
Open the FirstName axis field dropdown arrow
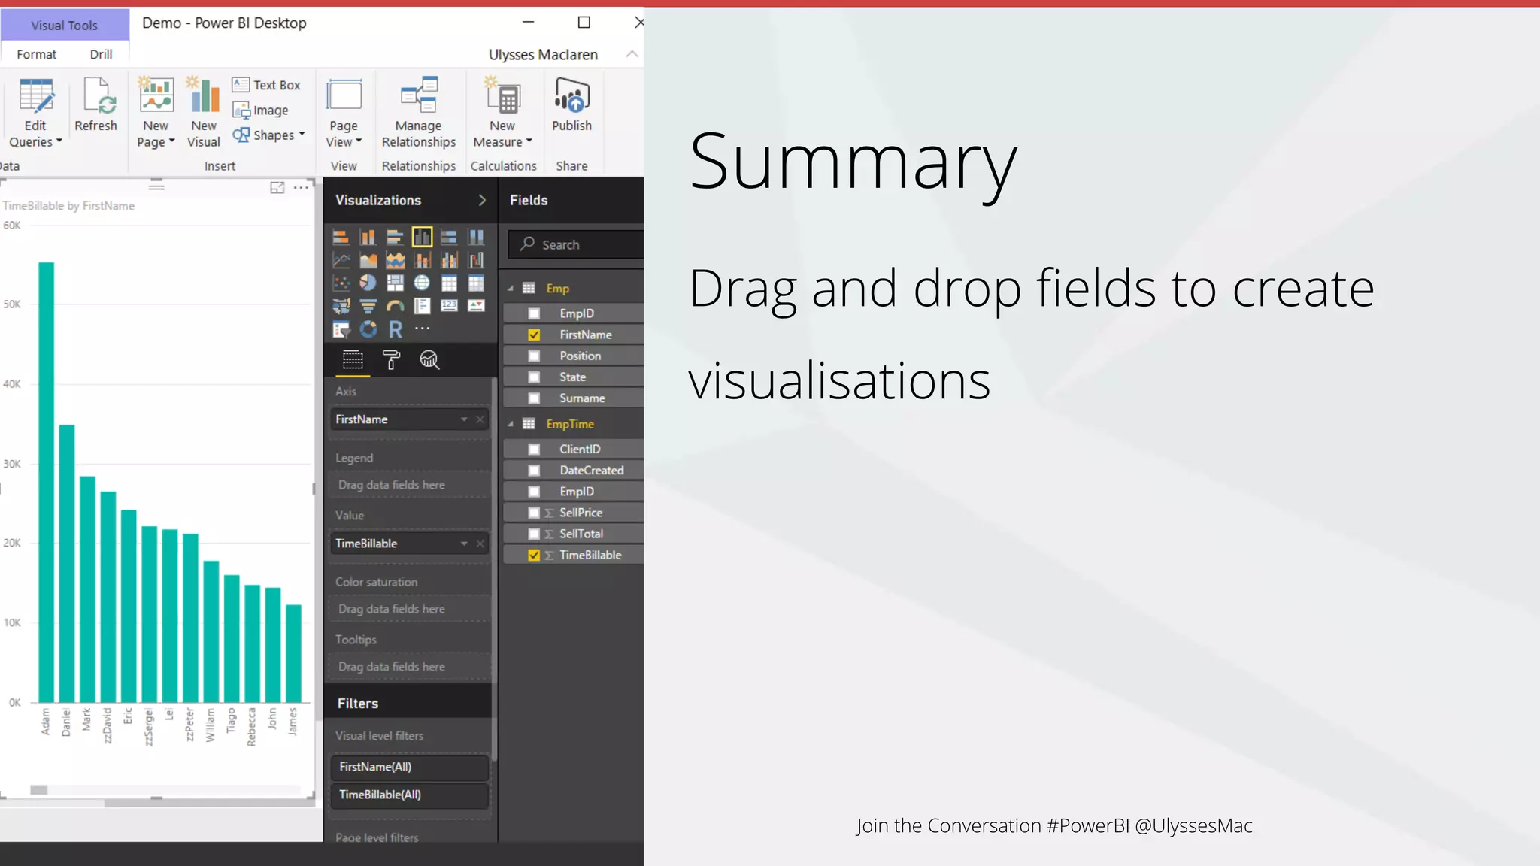464,419
